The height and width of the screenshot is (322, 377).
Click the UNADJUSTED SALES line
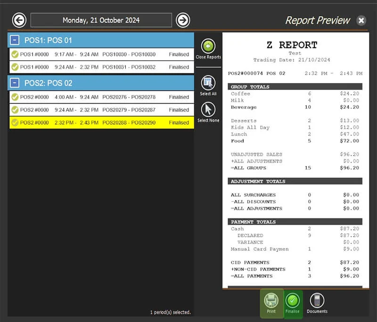tap(295, 154)
